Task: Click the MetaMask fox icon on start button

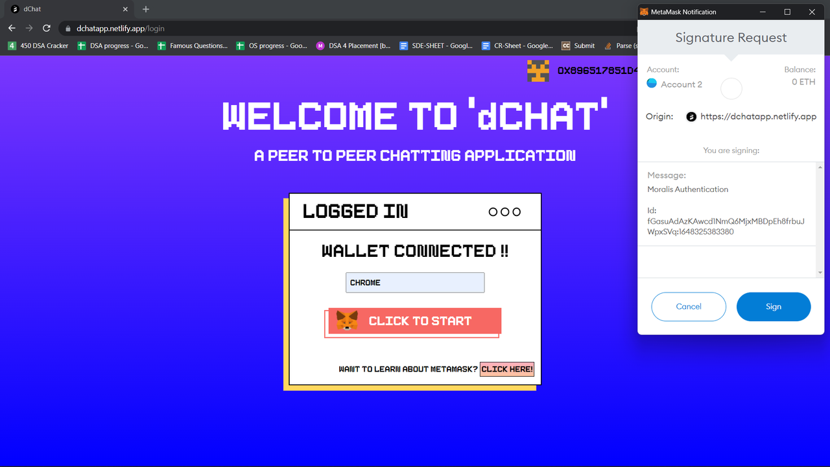Action: 347,320
